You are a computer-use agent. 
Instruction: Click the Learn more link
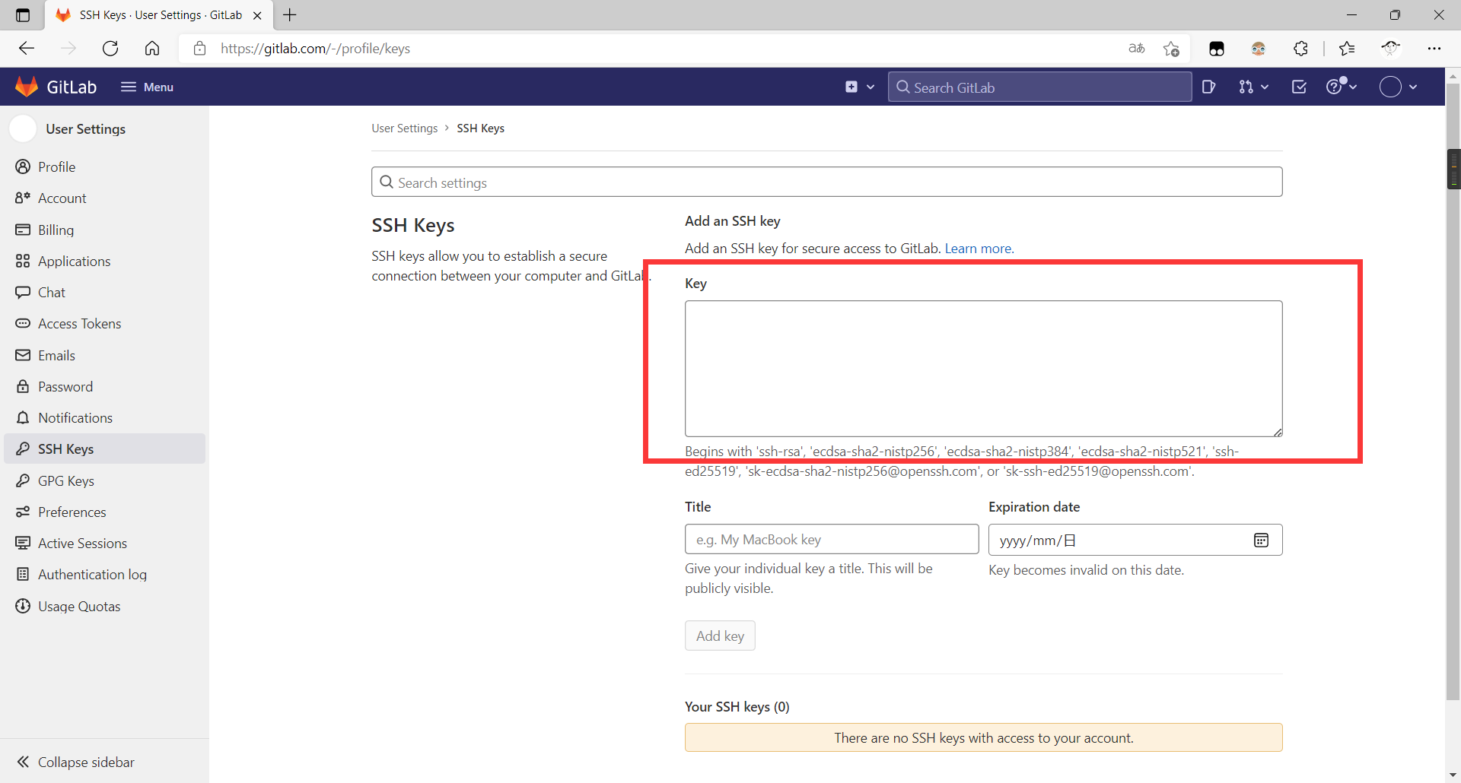tap(978, 248)
